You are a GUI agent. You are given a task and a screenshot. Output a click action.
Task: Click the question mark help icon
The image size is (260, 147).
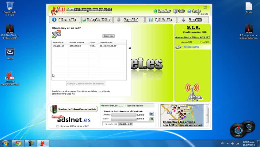click(x=189, y=11)
